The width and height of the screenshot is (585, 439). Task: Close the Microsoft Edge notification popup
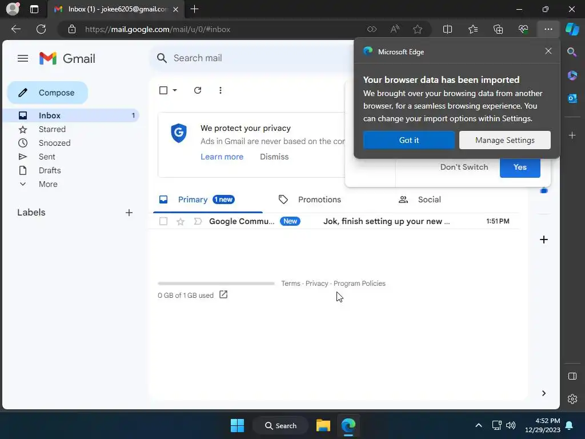(548, 51)
